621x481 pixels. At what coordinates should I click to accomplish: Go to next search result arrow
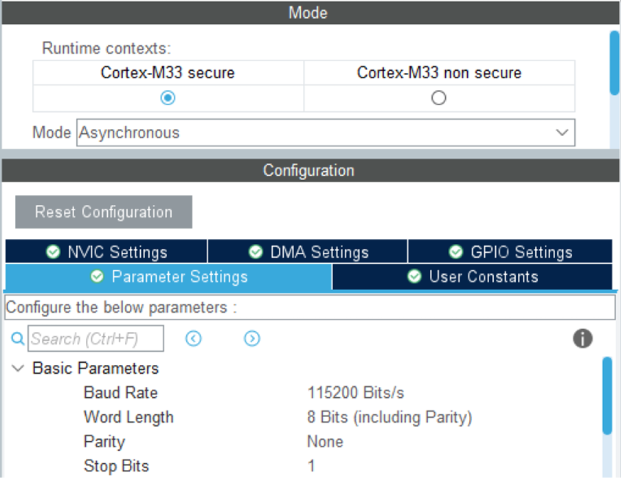coord(252,338)
